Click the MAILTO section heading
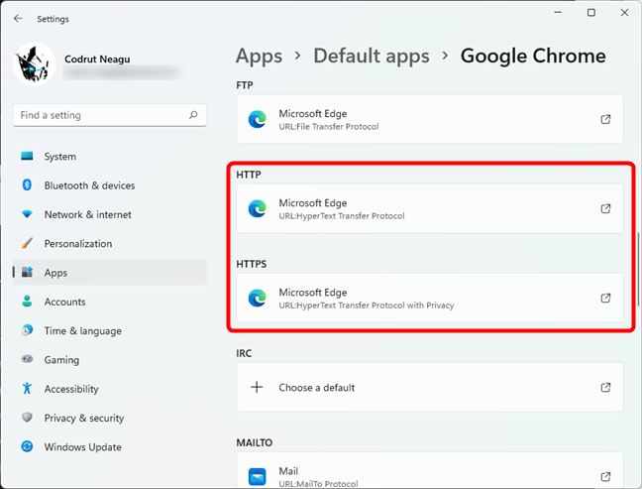The image size is (642, 489). pyautogui.click(x=255, y=442)
